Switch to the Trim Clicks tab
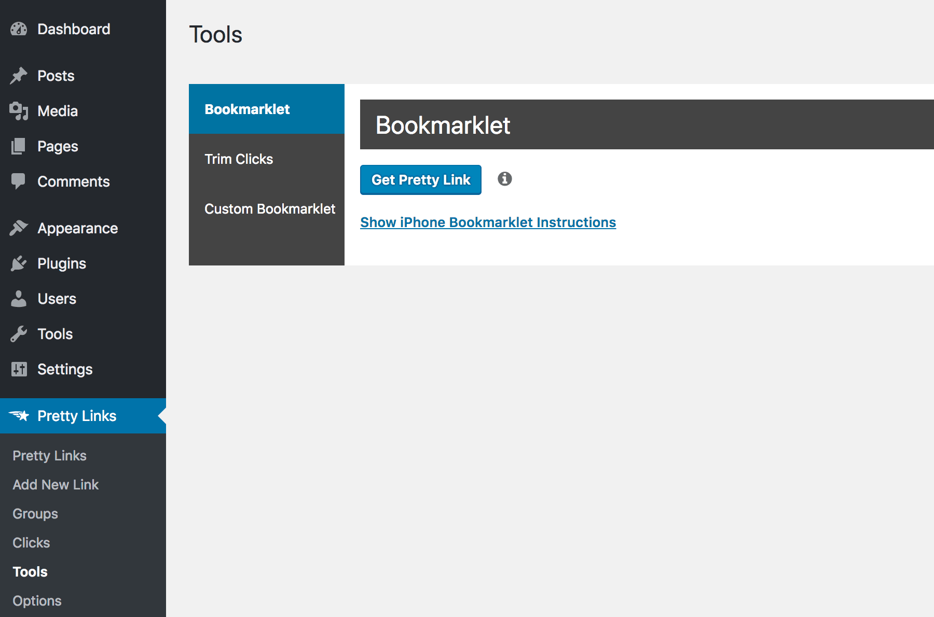The height and width of the screenshot is (617, 934). [239, 159]
